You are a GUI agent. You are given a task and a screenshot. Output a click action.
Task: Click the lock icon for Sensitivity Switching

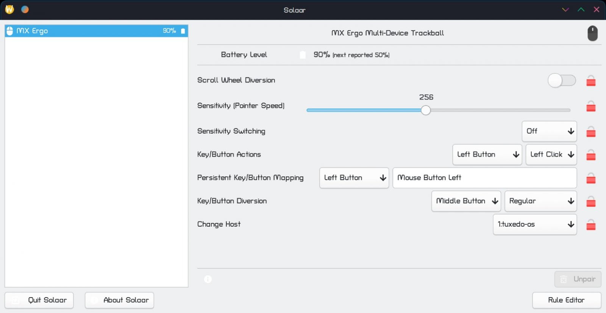pyautogui.click(x=591, y=132)
